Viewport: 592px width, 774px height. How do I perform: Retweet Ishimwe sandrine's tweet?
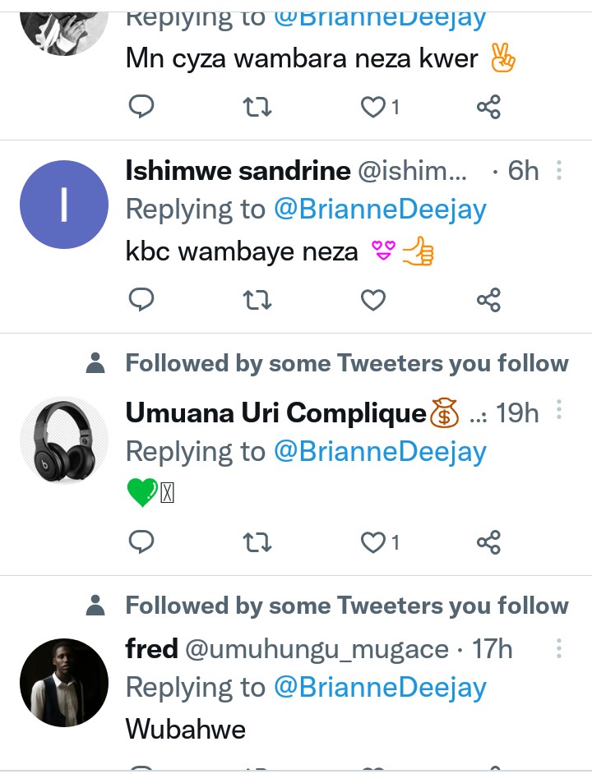click(x=258, y=301)
